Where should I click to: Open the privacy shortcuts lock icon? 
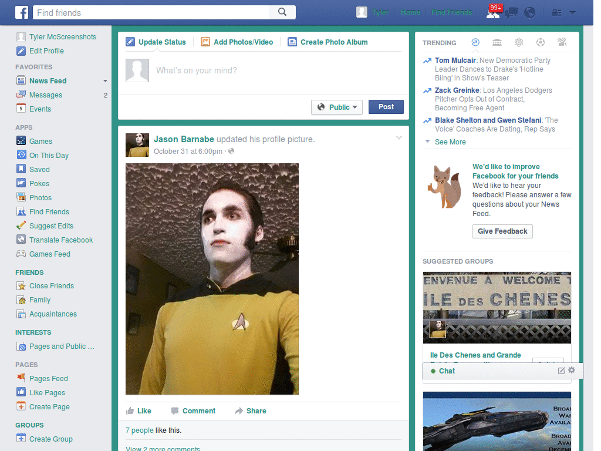click(x=557, y=13)
